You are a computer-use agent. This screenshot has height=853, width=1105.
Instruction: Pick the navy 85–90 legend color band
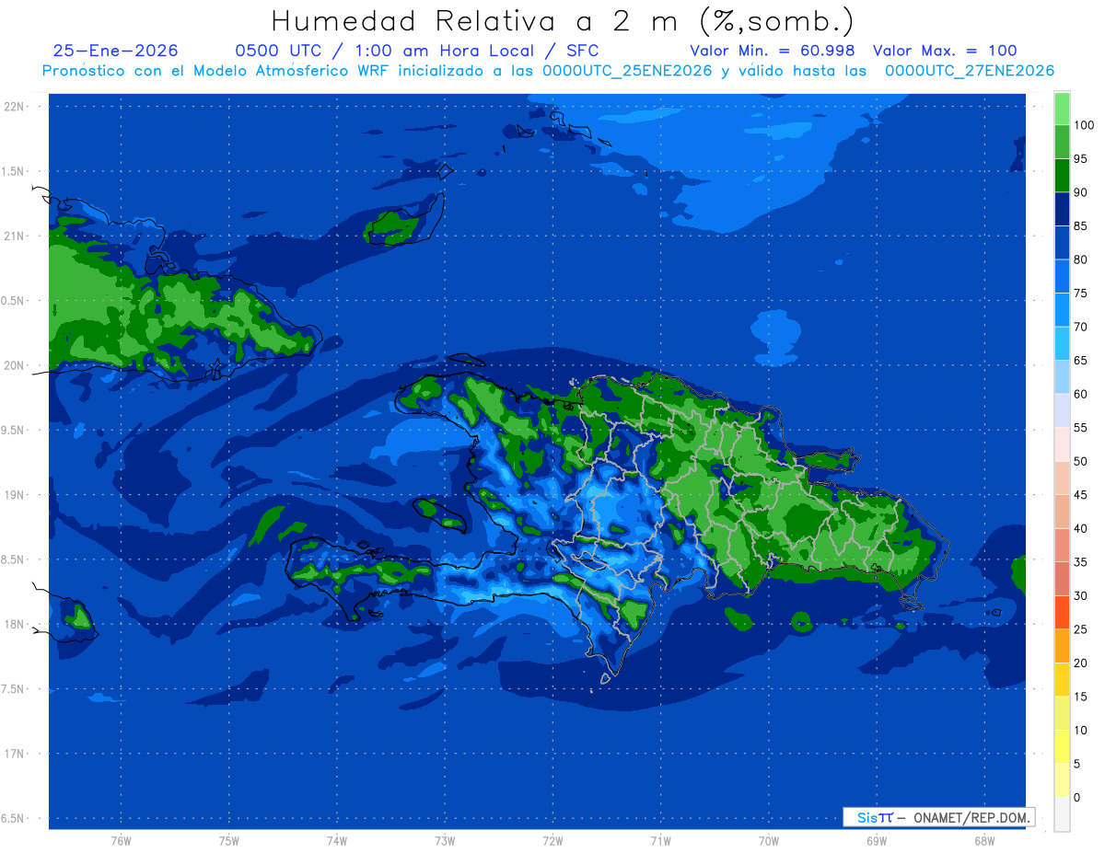point(1062,209)
